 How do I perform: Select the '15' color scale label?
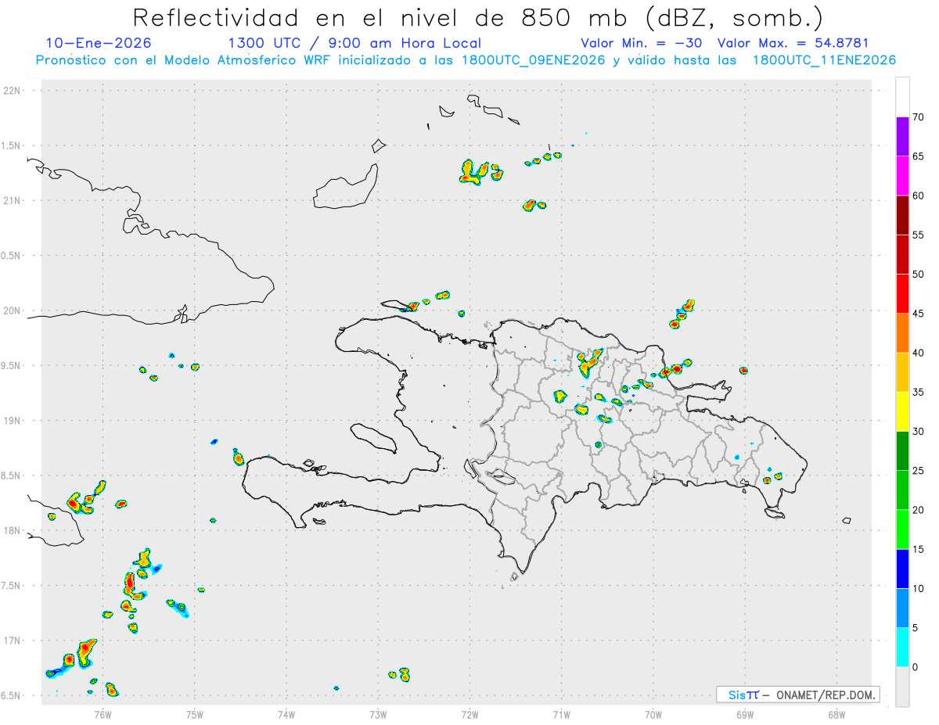[x=918, y=549]
